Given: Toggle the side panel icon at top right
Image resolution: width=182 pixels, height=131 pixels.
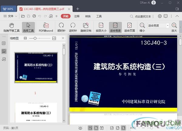Looking at the screenshot, I should click(x=177, y=9).
